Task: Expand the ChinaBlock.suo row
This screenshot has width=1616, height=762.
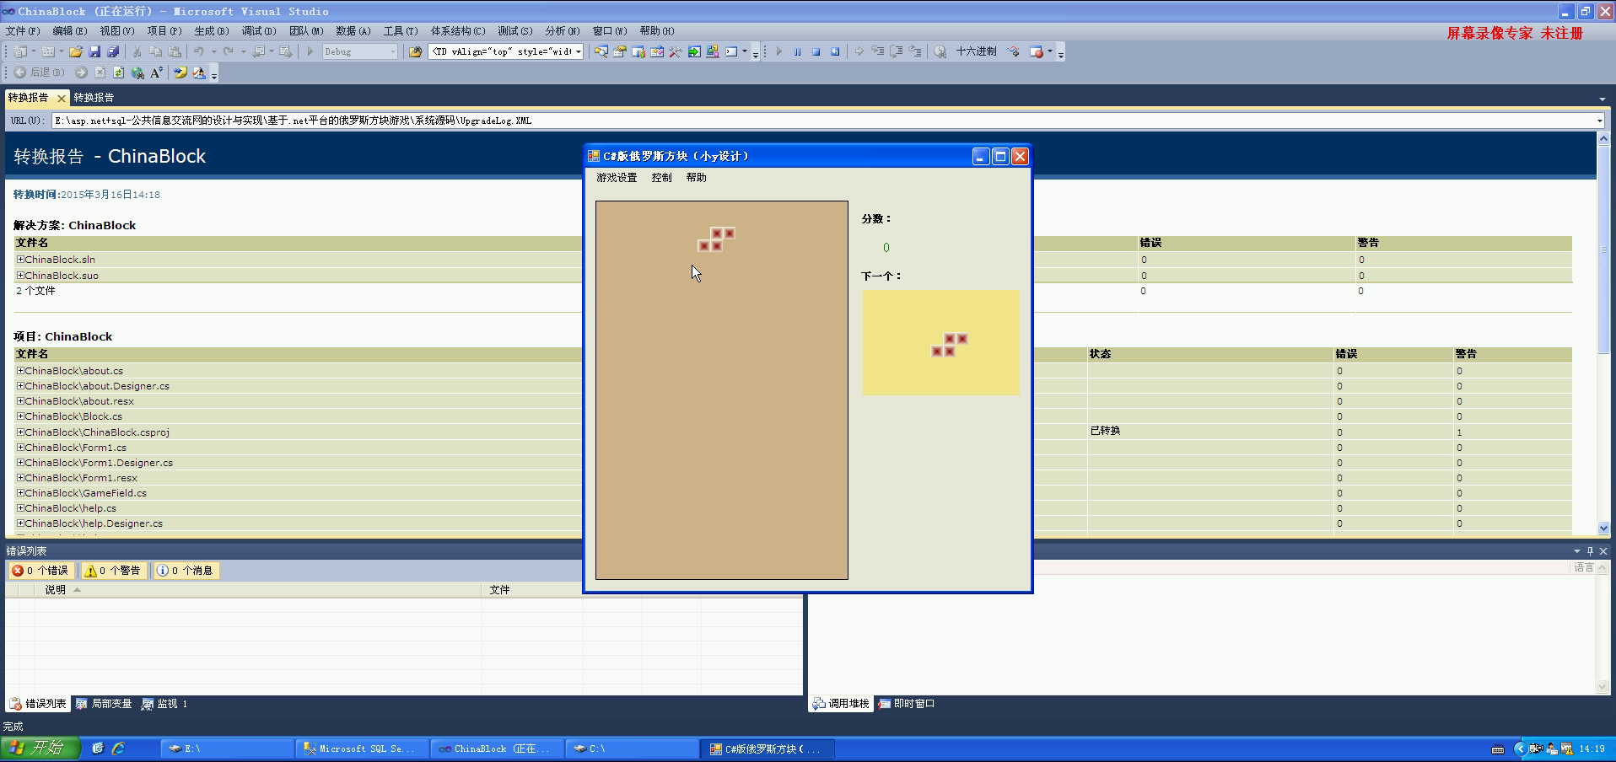Action: coord(20,275)
